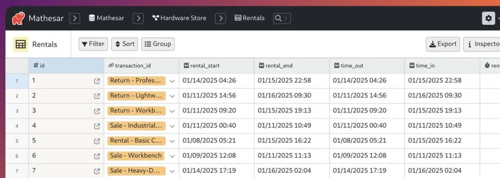Open record 2 via its open-record icon
This screenshot has width=500, height=178.
pos(97,96)
